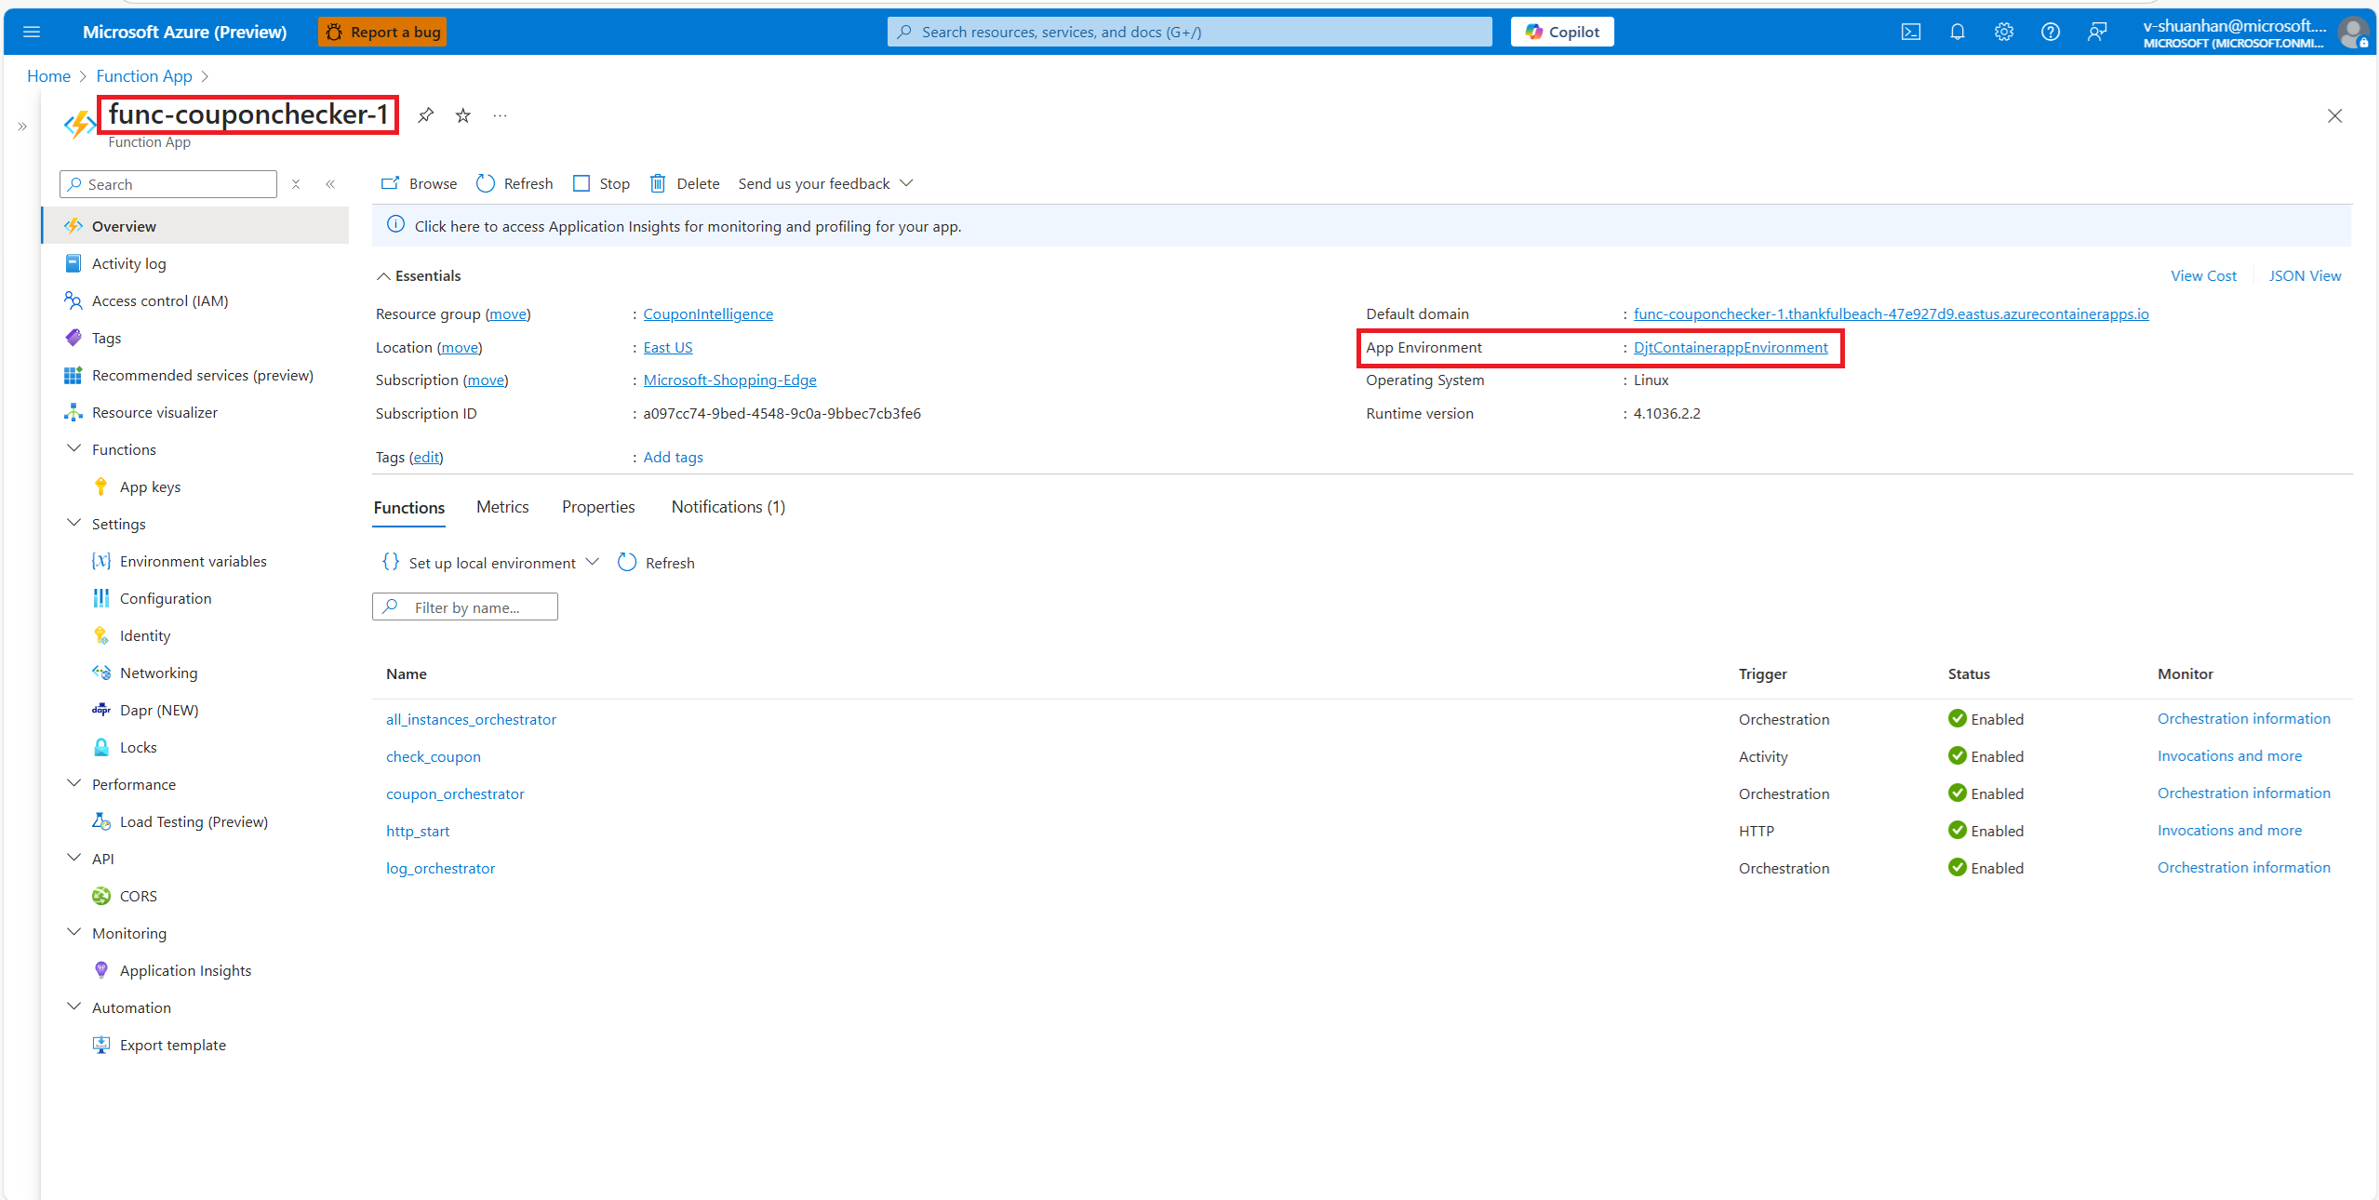Clear the resource menu search

pyautogui.click(x=296, y=184)
